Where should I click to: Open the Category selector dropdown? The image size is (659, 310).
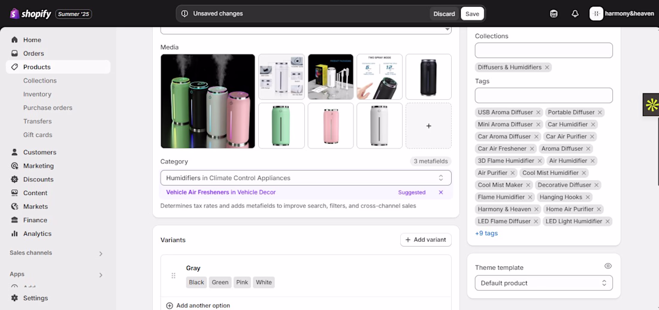coord(306,178)
